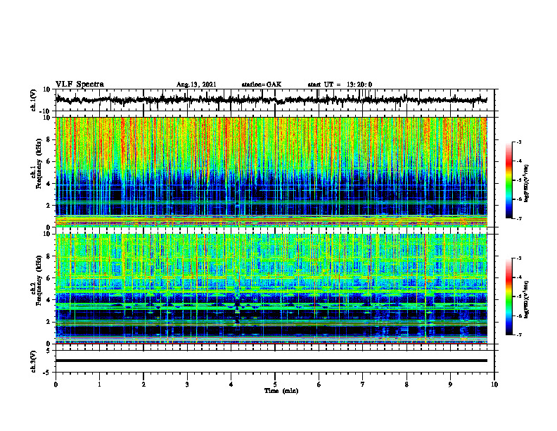Viewport: 557px width, 431px height.
Task: Click the ch.3 flat black trace
Action: coord(271,361)
